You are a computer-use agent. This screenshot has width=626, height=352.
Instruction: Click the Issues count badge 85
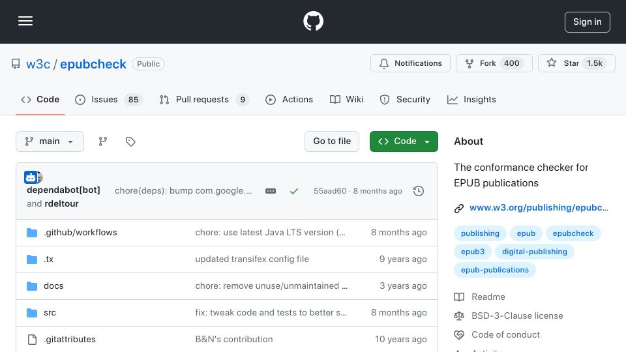(133, 99)
